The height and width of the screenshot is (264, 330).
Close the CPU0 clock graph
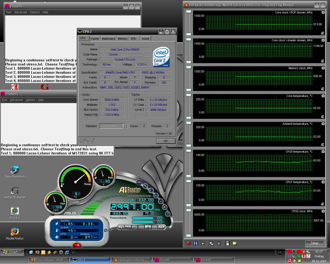tap(323, 211)
